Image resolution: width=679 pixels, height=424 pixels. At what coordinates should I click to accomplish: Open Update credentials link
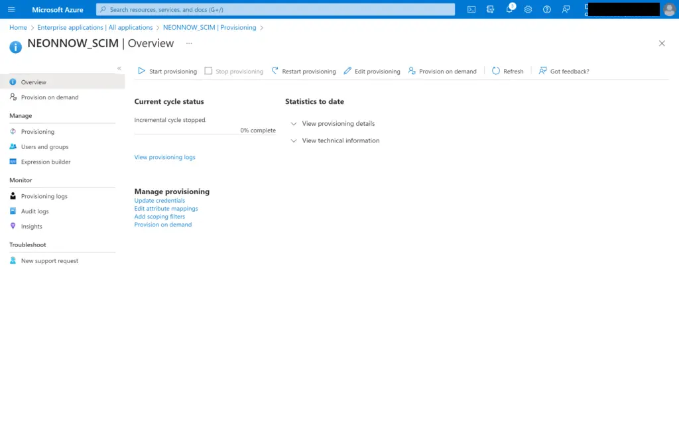pos(159,200)
